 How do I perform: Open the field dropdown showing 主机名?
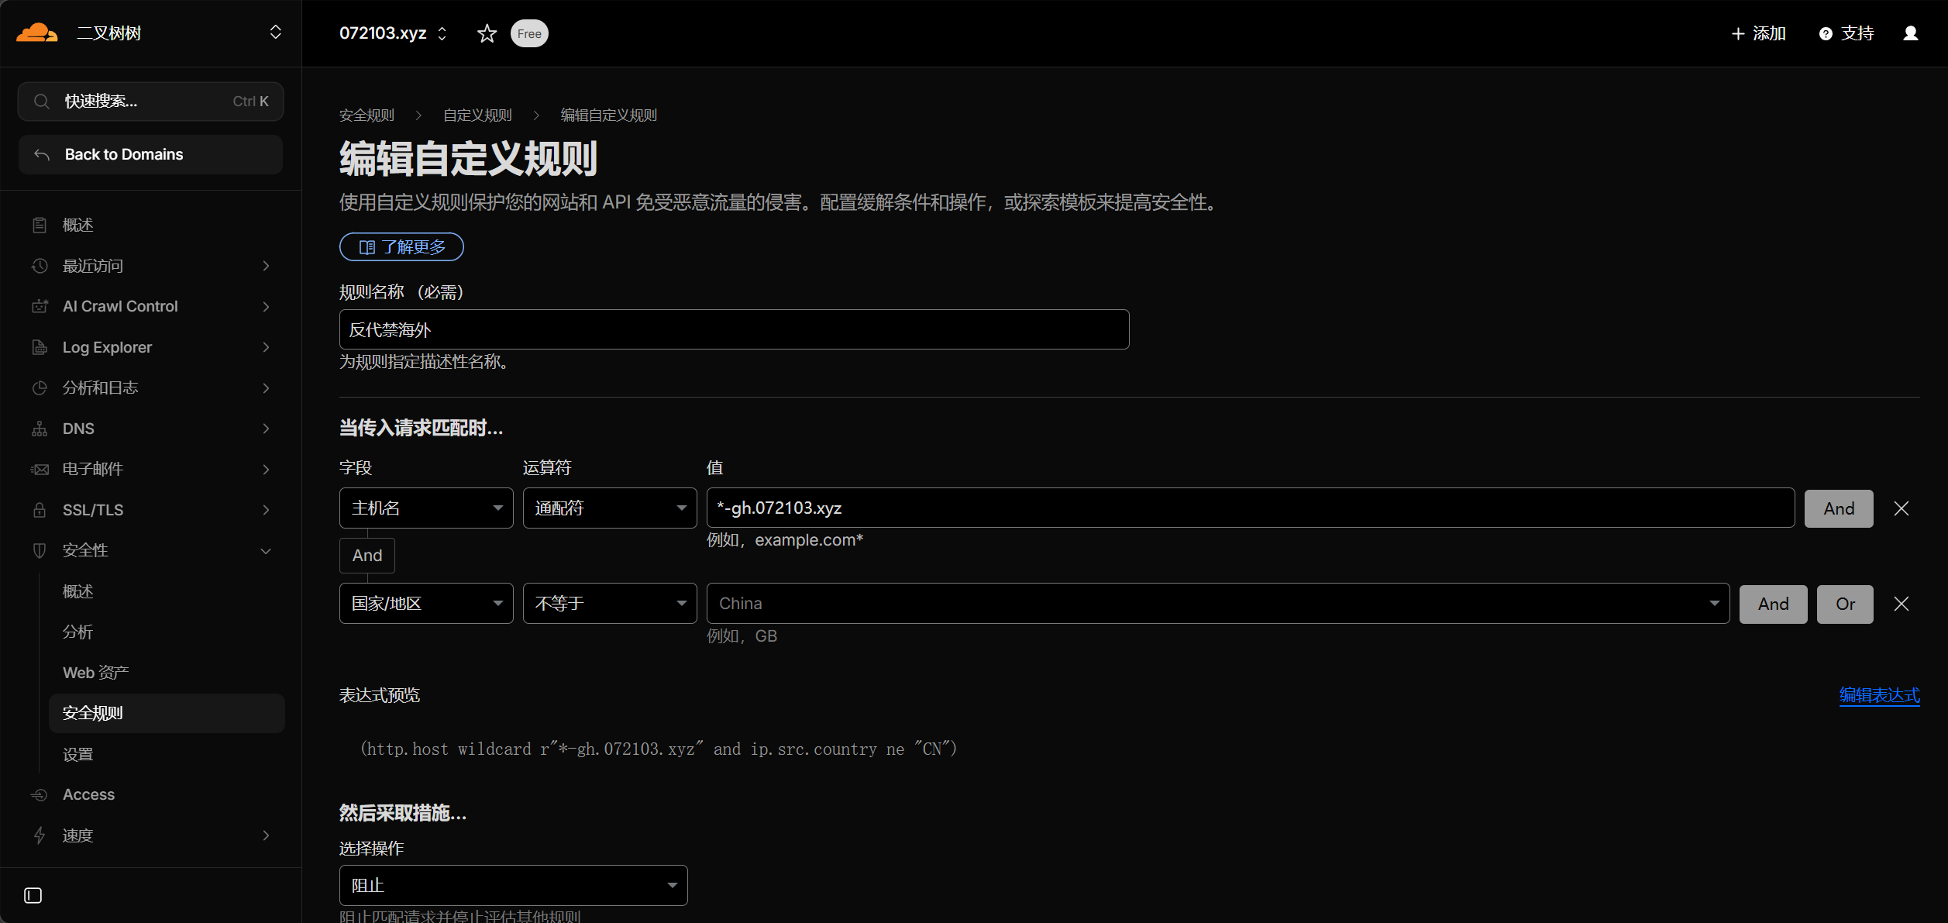426,508
